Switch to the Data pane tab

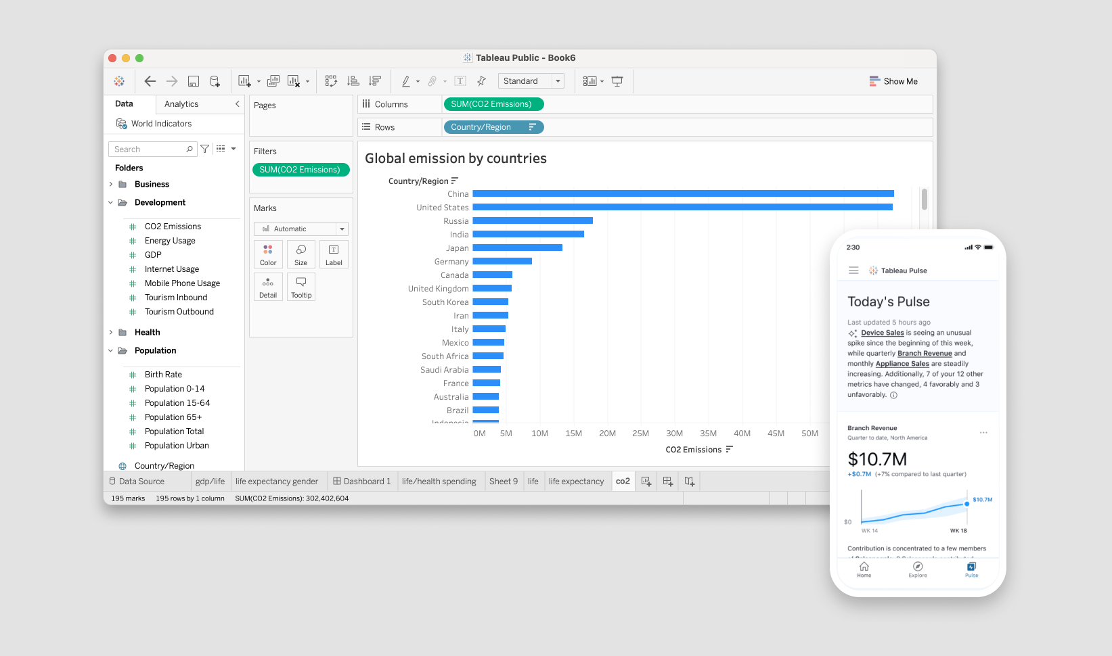point(124,104)
